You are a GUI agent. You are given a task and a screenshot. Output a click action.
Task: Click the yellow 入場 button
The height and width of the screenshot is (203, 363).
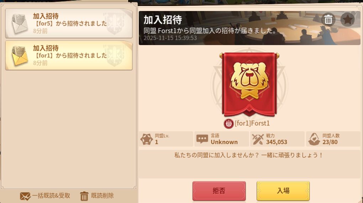pos(283,191)
